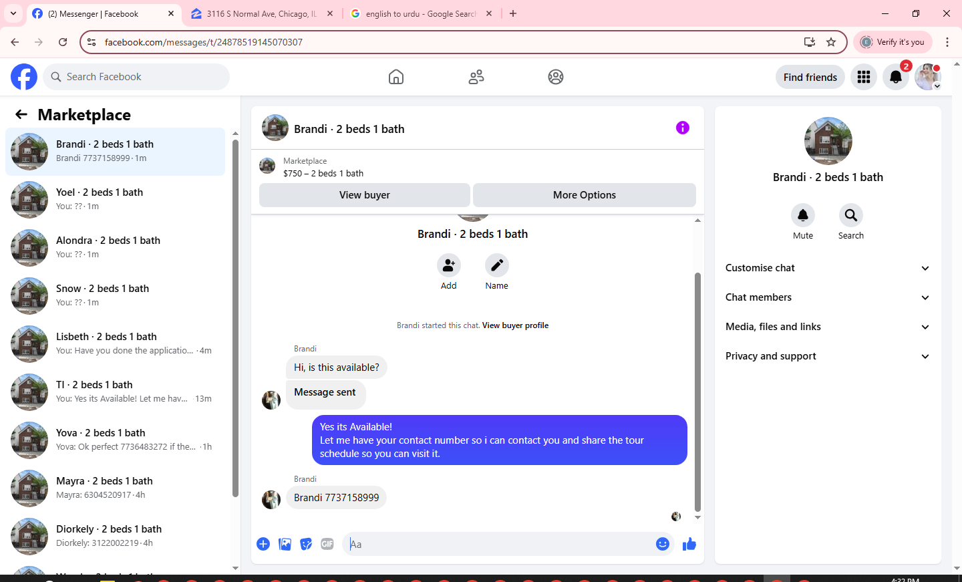Viewport: 962px width, 582px height.
Task: Mute the conversation with bell icon
Action: coord(803,215)
